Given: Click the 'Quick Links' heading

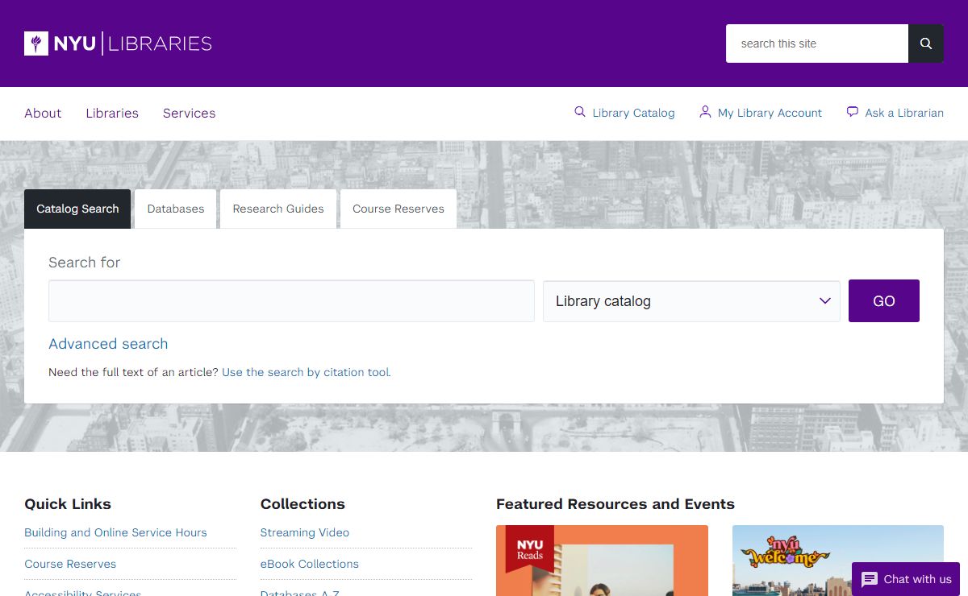Looking at the screenshot, I should pyautogui.click(x=68, y=504).
